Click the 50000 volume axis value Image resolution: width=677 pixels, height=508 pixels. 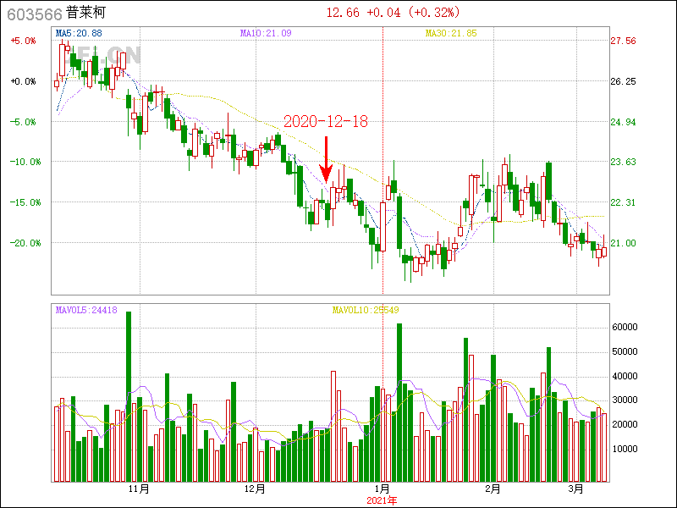[x=625, y=351]
